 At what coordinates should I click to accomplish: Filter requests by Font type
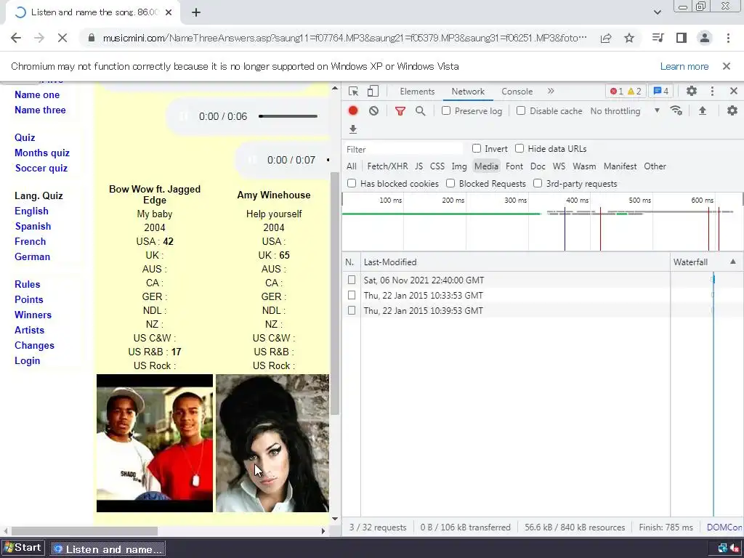pyautogui.click(x=514, y=166)
